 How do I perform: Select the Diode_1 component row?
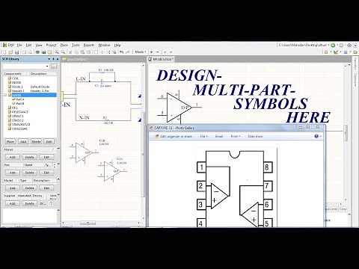coord(30,87)
